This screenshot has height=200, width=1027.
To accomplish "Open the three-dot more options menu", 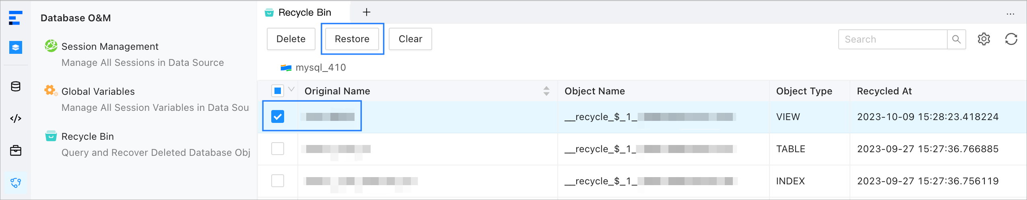I will 1010,14.
